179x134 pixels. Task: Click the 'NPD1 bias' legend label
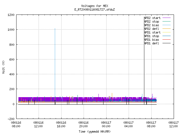click(x=152, y=40)
